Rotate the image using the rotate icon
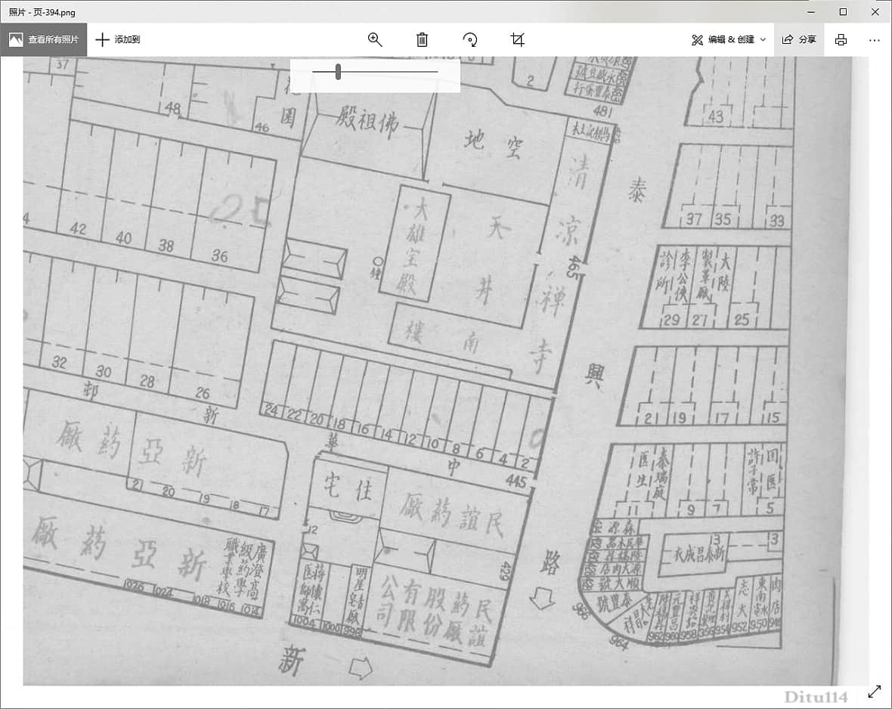The image size is (892, 709). tap(470, 40)
